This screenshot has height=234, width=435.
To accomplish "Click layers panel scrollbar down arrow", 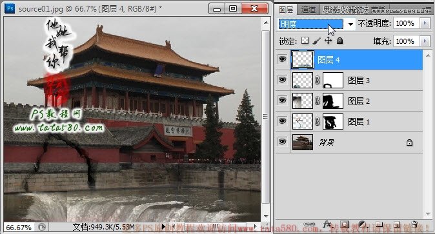I will coord(428,214).
